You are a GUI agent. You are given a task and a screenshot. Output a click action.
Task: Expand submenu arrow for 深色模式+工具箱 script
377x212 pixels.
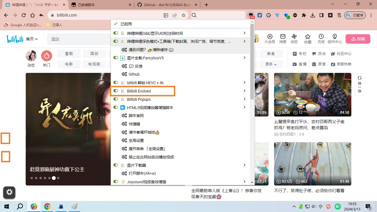(245, 41)
